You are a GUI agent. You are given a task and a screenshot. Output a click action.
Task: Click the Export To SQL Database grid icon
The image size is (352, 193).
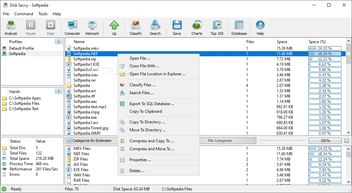(x=122, y=104)
